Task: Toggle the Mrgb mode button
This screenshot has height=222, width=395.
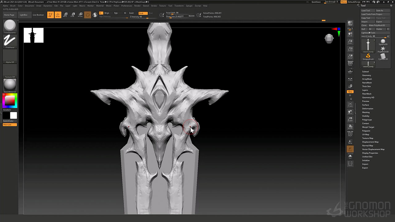Action: 107,13
